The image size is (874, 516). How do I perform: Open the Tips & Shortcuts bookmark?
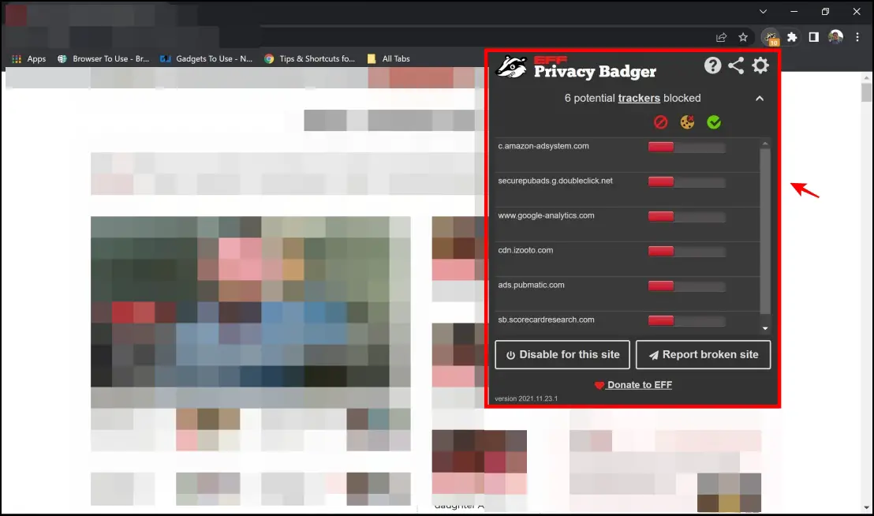309,58
